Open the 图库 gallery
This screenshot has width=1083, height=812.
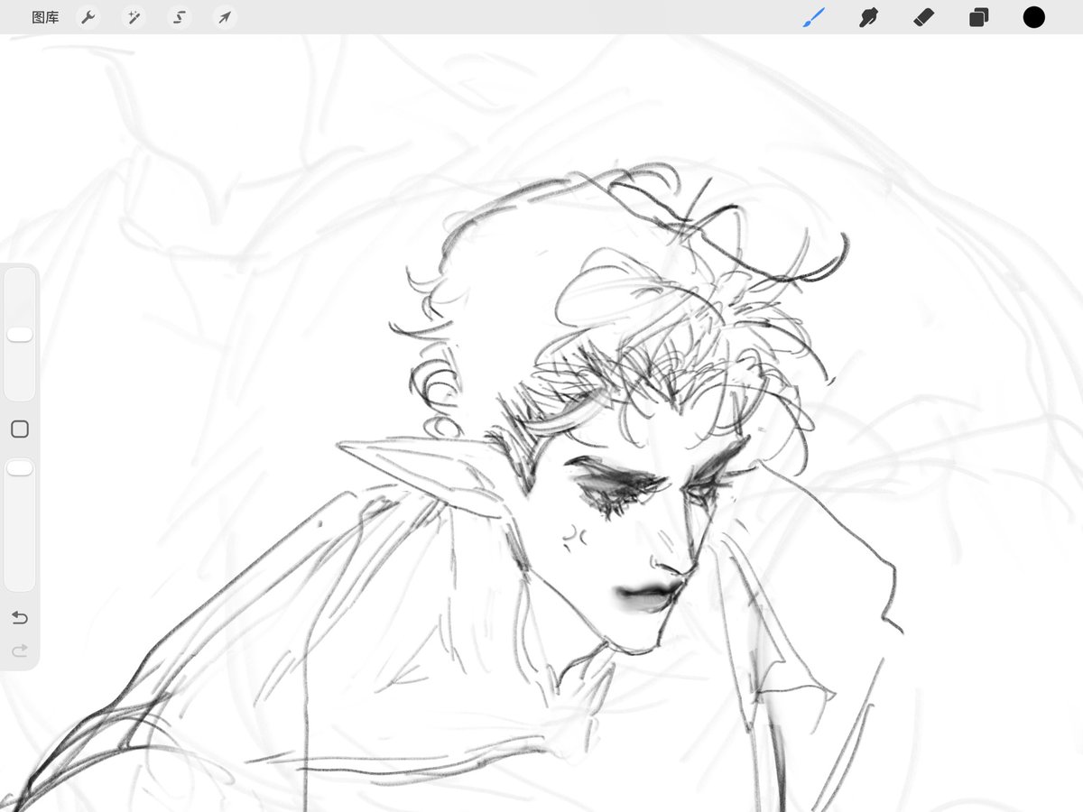click(45, 17)
